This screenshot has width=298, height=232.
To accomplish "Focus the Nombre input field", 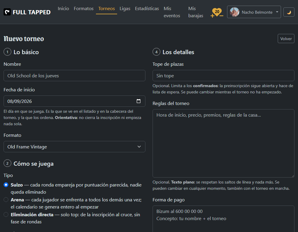I will [74, 76].
